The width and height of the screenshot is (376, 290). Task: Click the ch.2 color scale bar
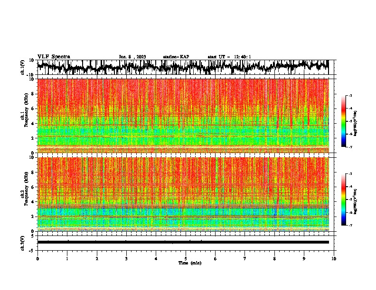coord(343,199)
